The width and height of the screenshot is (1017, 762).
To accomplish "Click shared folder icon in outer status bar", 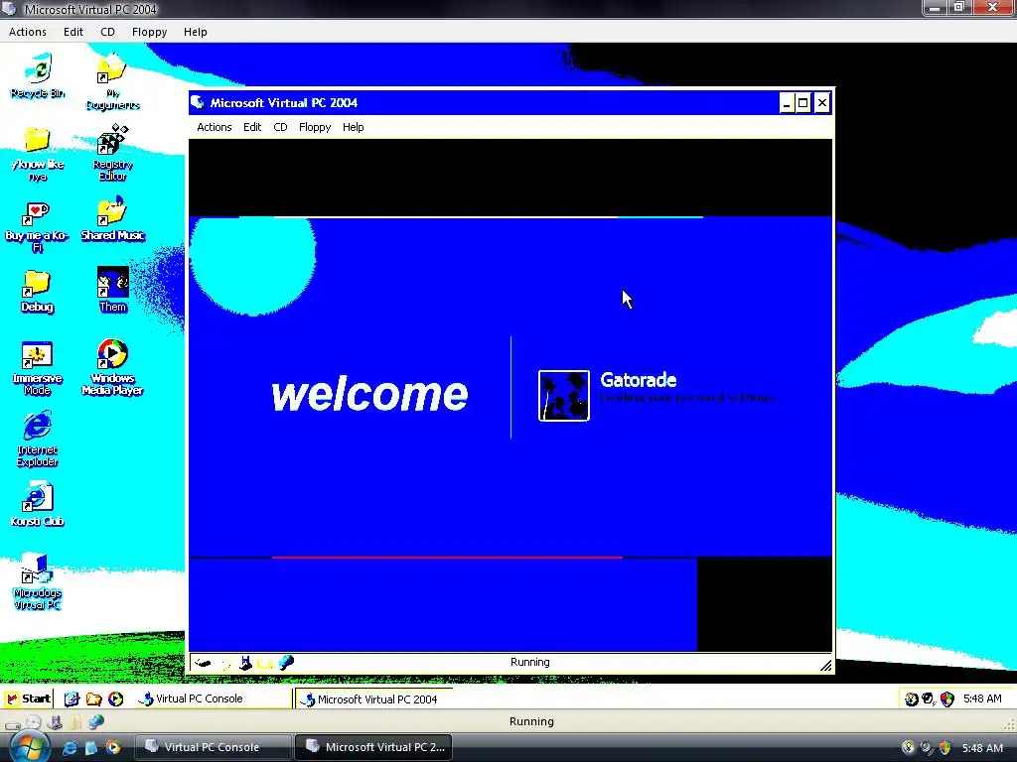I will (75, 722).
